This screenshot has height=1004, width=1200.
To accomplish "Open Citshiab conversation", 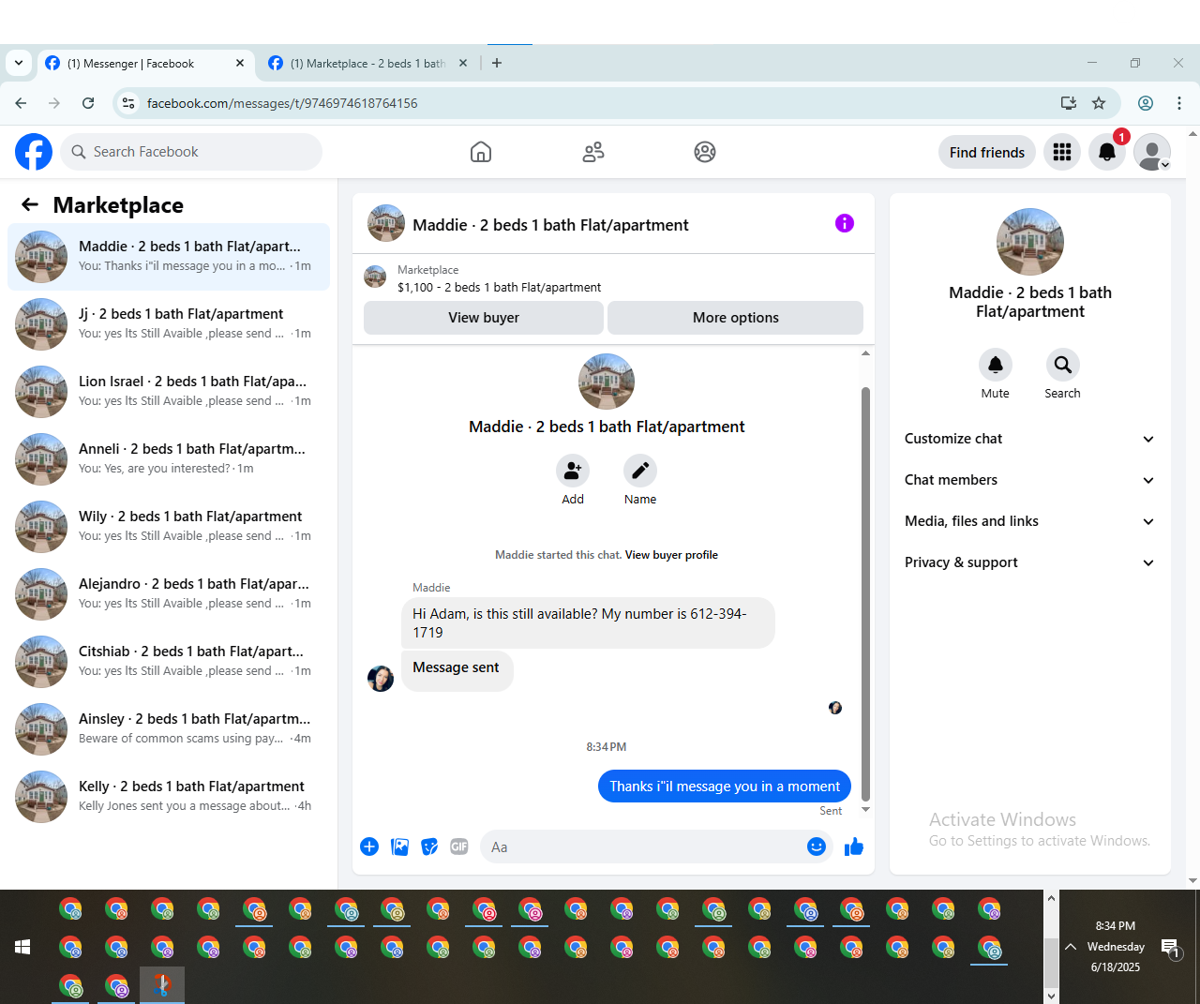I will [169, 661].
